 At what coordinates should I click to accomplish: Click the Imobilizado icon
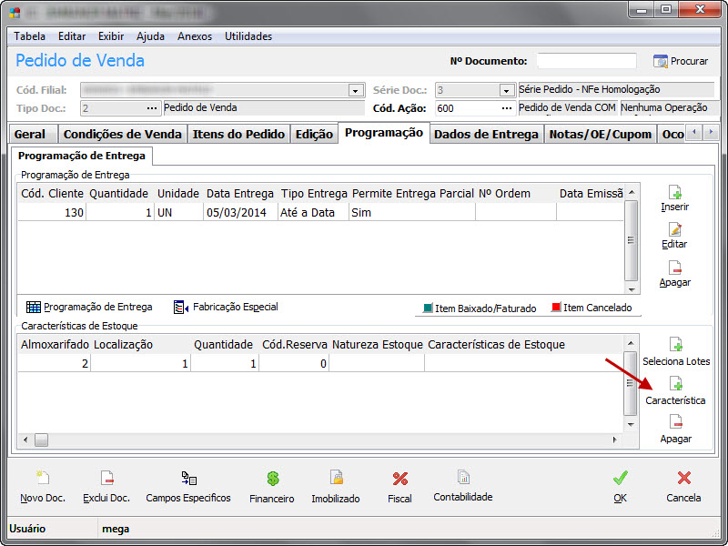point(336,479)
